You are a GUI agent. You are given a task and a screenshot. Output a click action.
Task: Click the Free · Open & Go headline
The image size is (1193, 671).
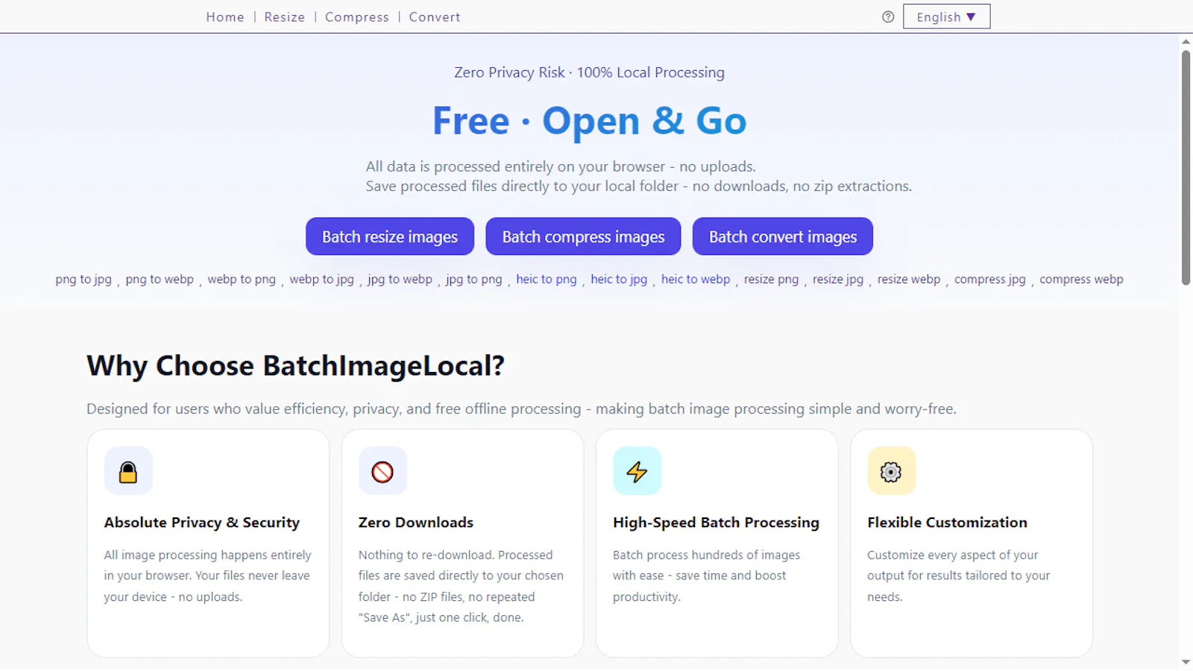(x=589, y=121)
